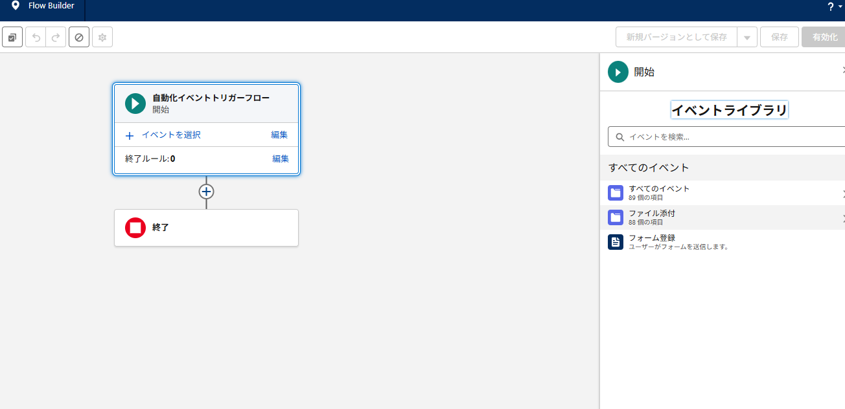The image size is (845, 409).
Task: Click 編集 next to イベントを選択
Action: pos(279,135)
